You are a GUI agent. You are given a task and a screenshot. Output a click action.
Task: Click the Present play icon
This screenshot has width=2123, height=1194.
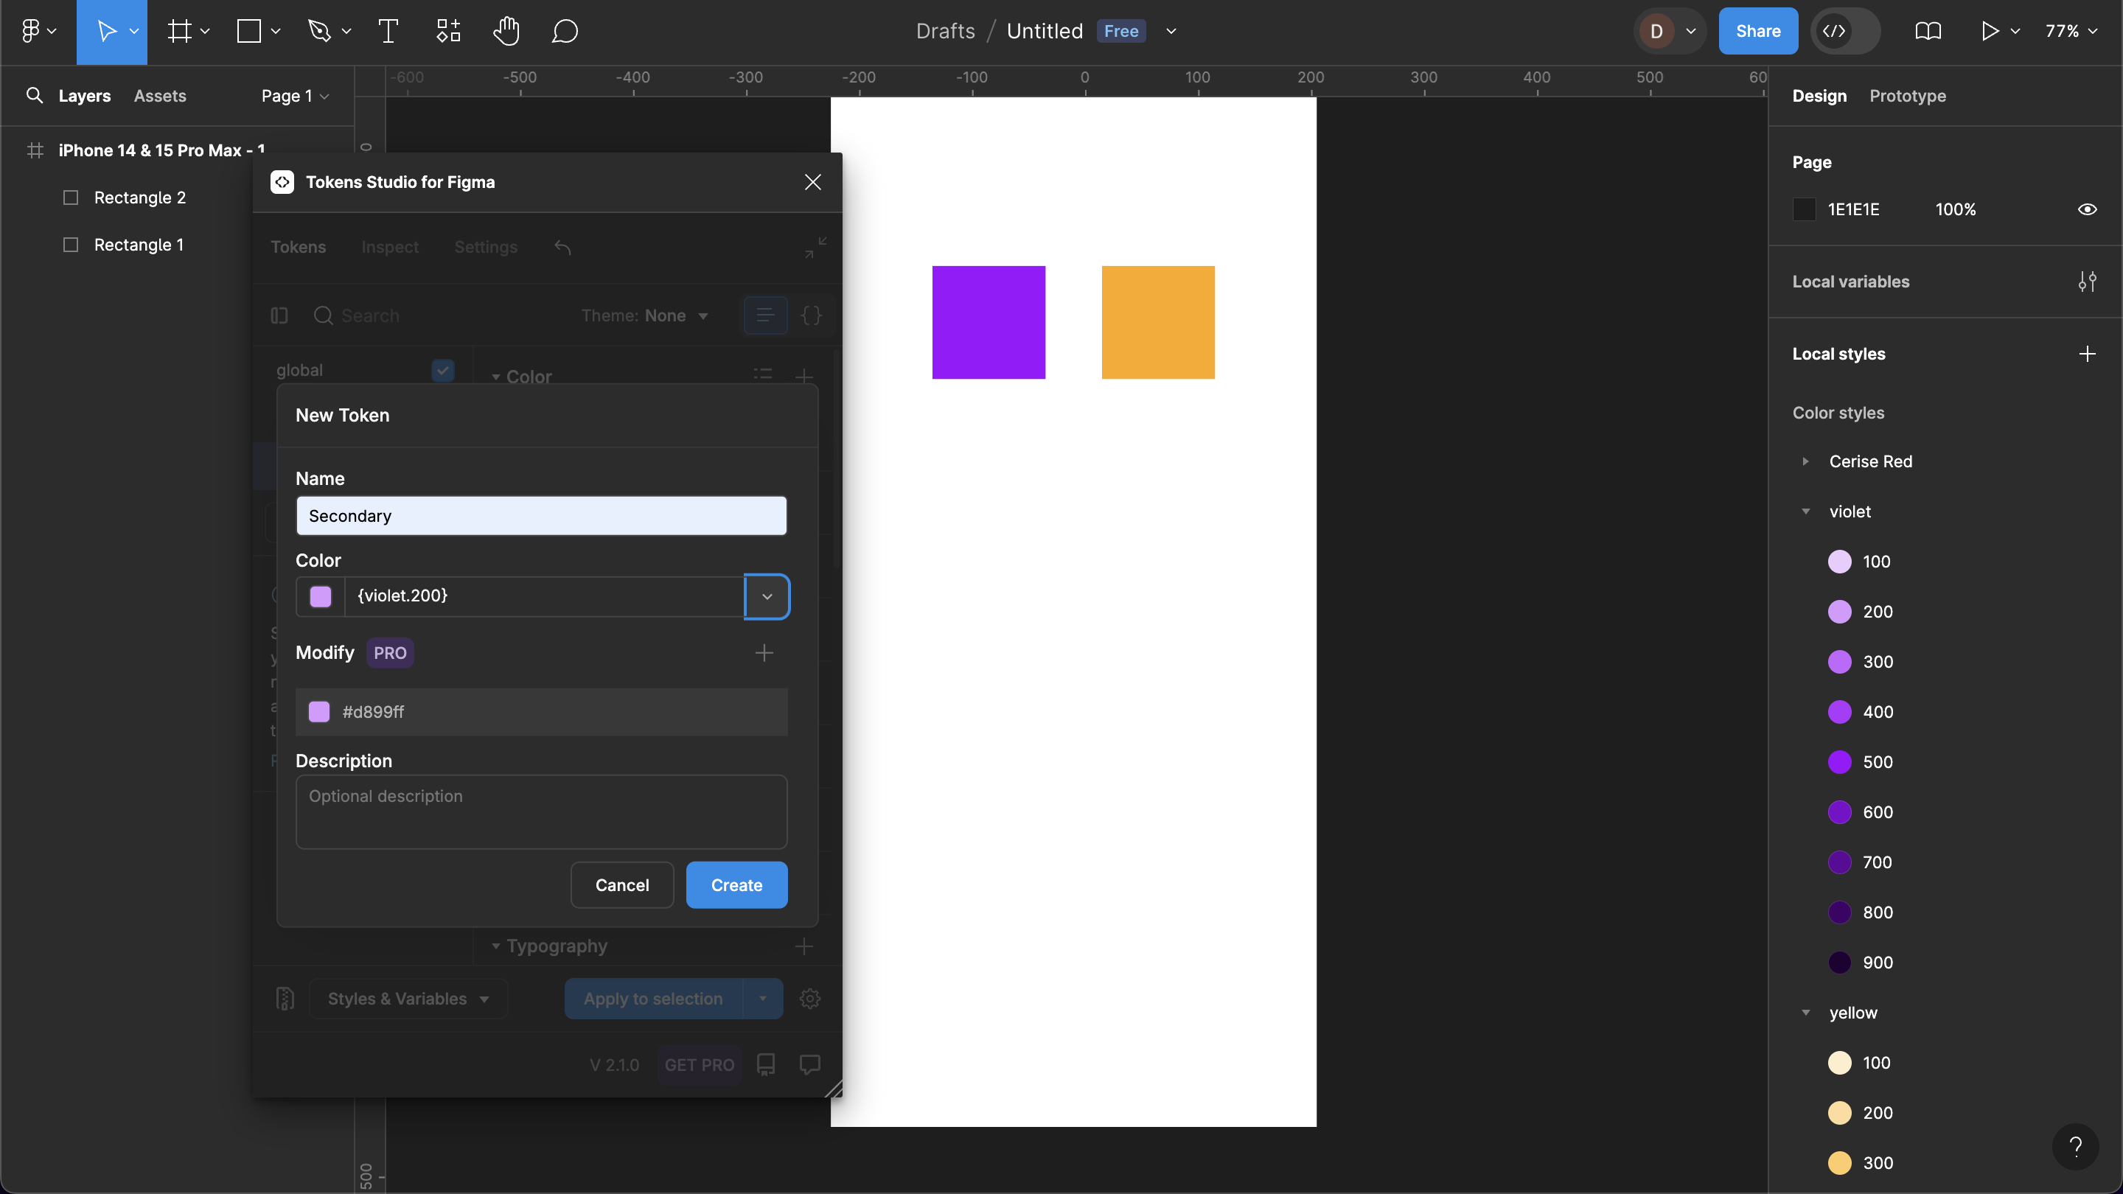point(1990,31)
